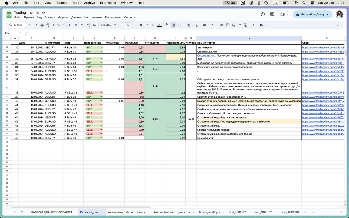Decrease font size with minus button
Image resolution: width=349 pixels, height=218 pixels.
pos(122,25)
